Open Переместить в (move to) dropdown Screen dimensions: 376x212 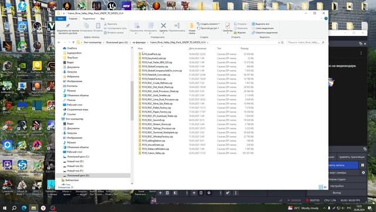[x=136, y=28]
